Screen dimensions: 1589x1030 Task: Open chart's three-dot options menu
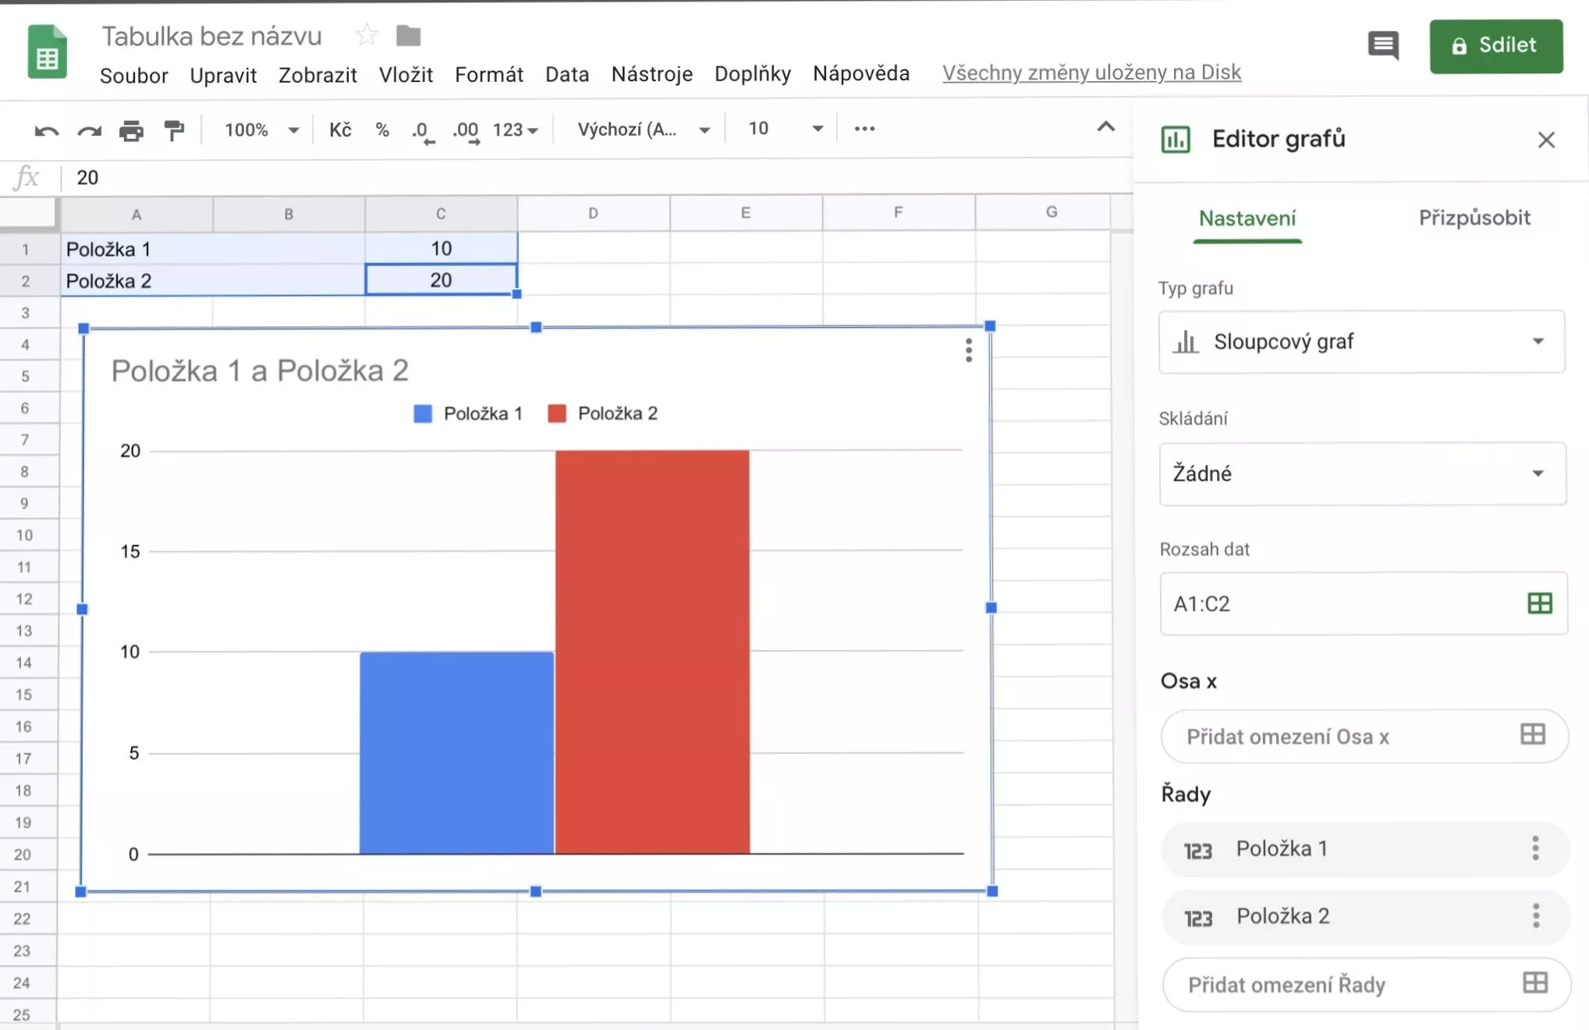968,350
